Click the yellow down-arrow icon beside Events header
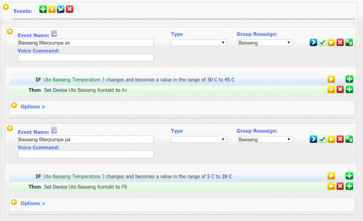Screen dimensions: 363x221 tap(52, 9)
